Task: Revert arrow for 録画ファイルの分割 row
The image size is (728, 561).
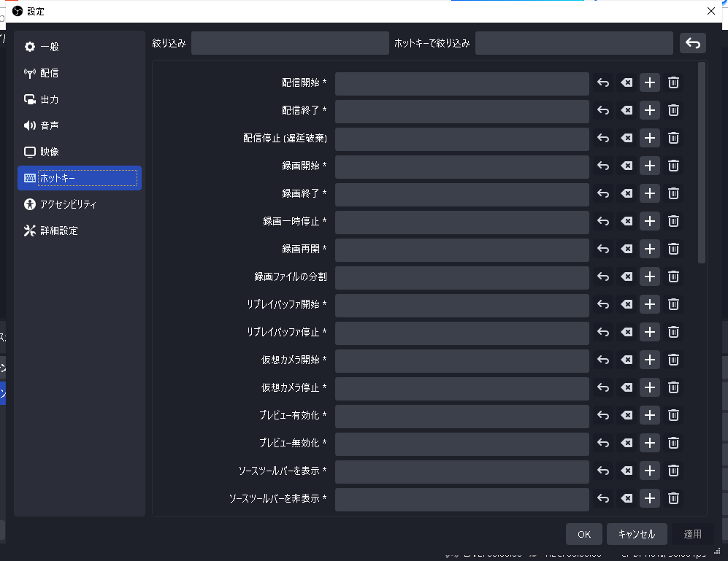Action: tap(603, 276)
